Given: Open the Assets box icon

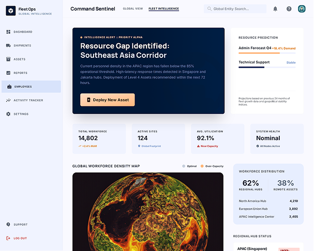Looking at the screenshot, I should click(x=8, y=59).
